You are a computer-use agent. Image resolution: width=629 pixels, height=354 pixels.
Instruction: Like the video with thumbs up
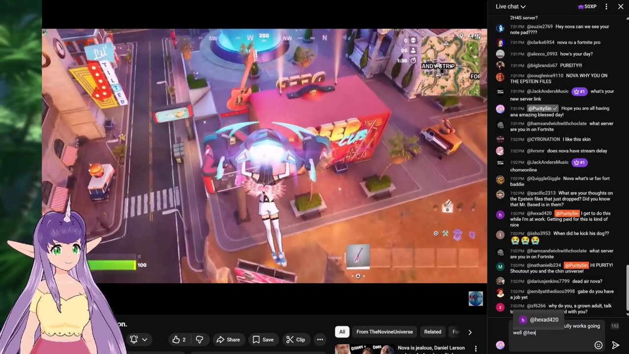(179, 339)
